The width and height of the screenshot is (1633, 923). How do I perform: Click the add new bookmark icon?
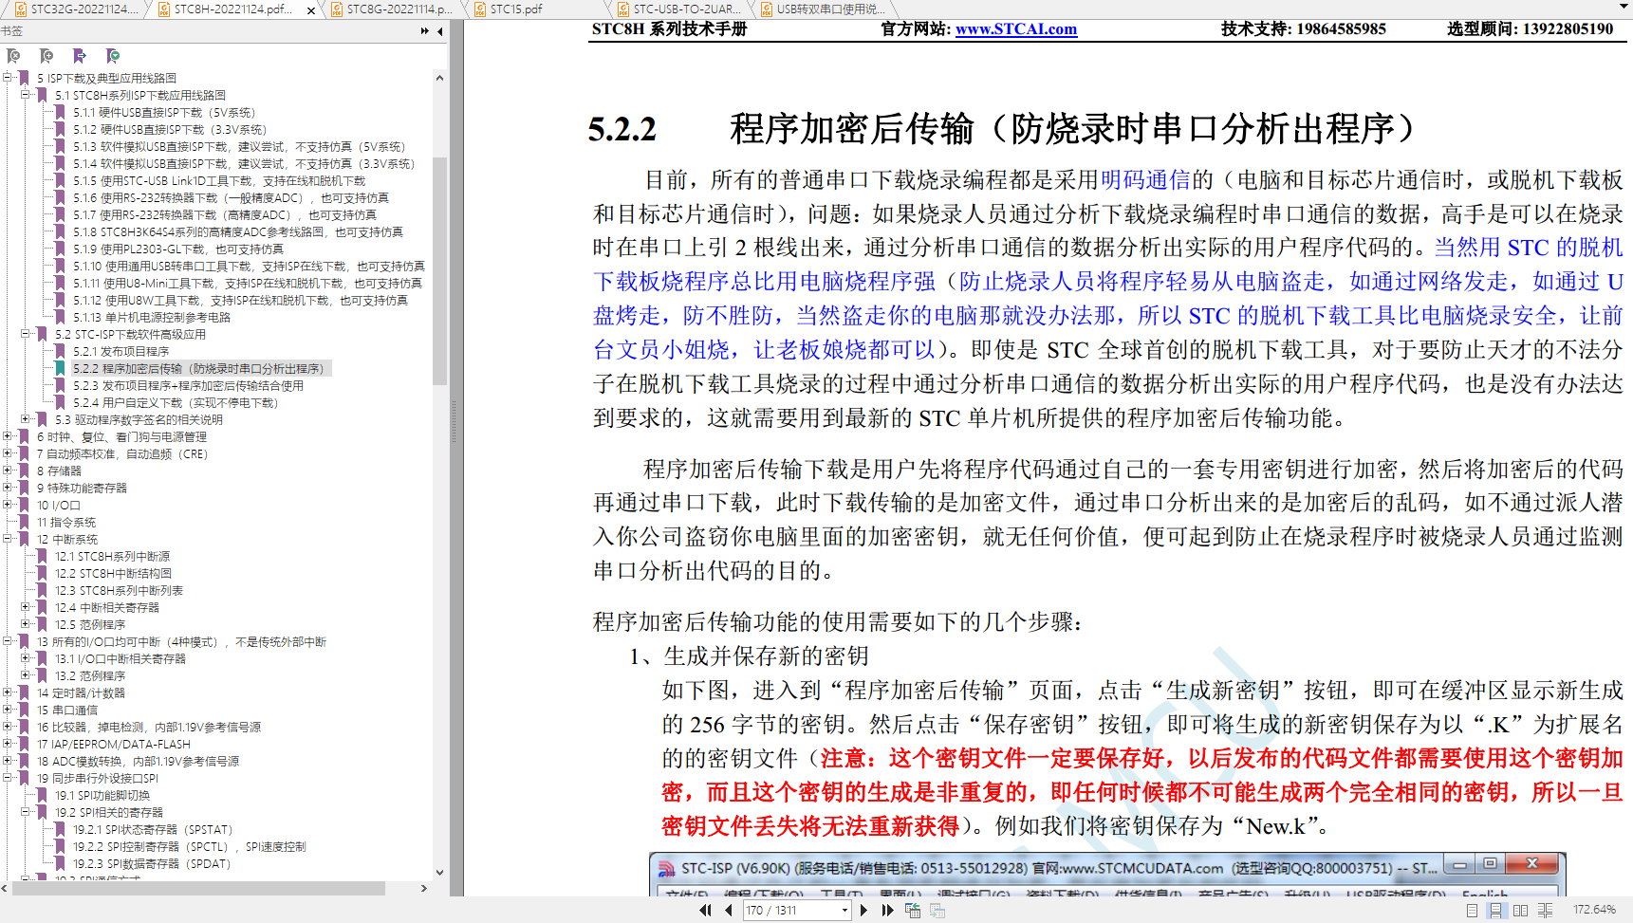pos(46,56)
